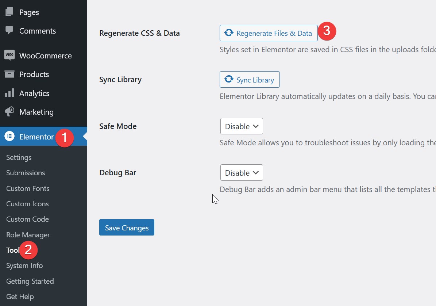Screen dimensions: 436x306
Task: Click the Elementor logo icon
Action: (9, 137)
